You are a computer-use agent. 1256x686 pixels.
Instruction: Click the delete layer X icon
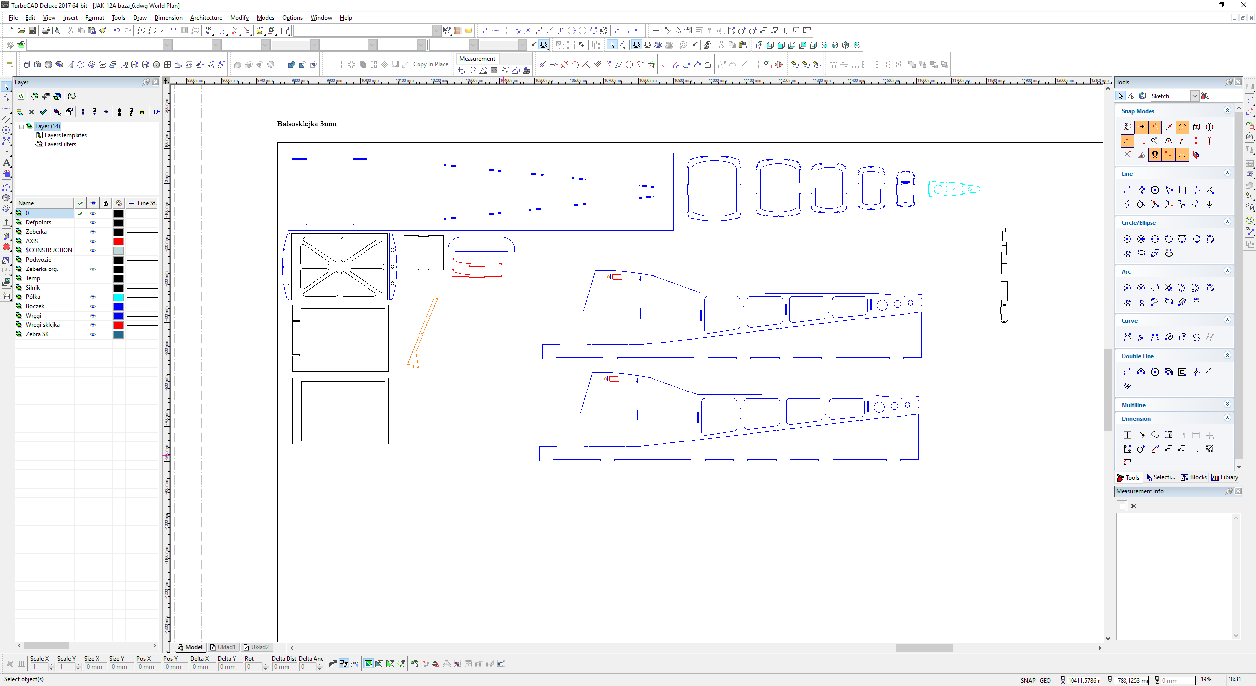point(32,112)
